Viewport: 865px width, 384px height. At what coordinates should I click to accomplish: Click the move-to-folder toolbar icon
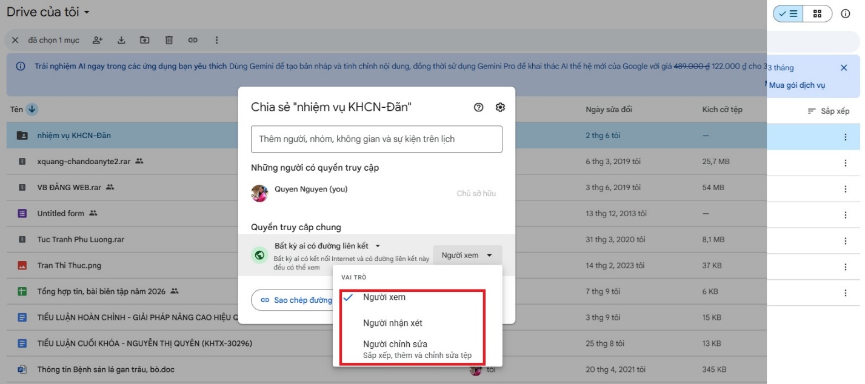pyautogui.click(x=145, y=40)
